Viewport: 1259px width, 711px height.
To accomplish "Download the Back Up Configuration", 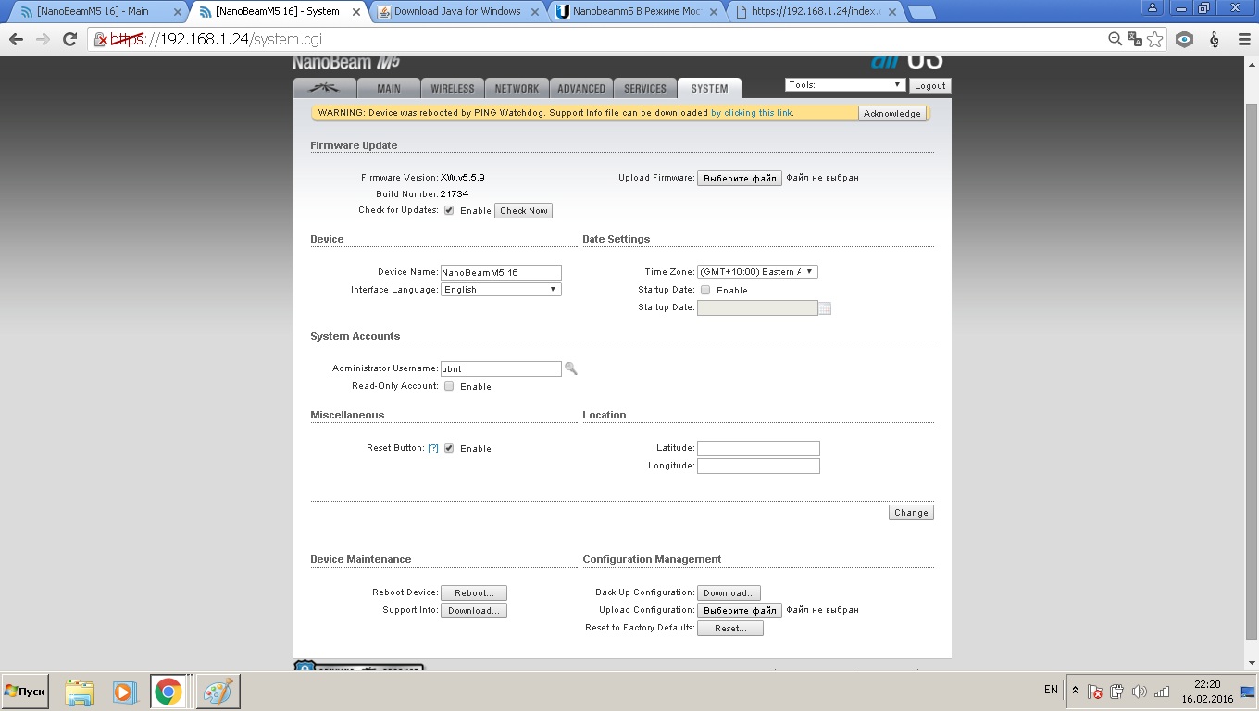I will pos(729,593).
